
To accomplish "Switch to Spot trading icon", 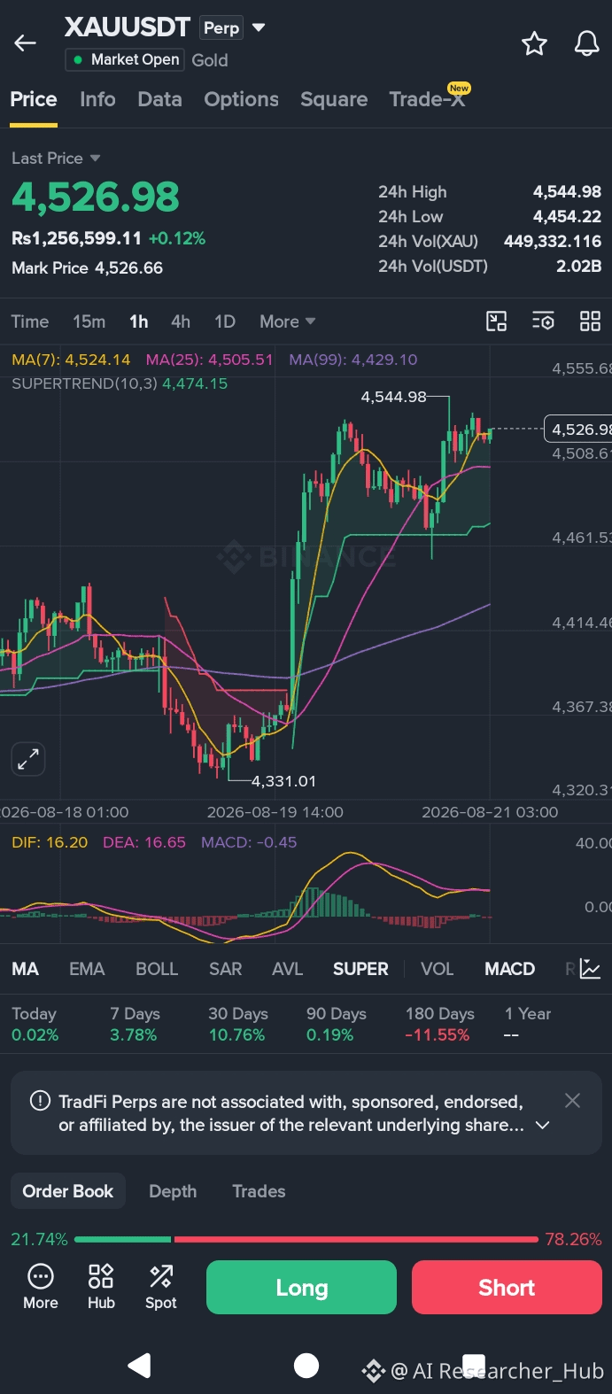I will tap(161, 1288).
